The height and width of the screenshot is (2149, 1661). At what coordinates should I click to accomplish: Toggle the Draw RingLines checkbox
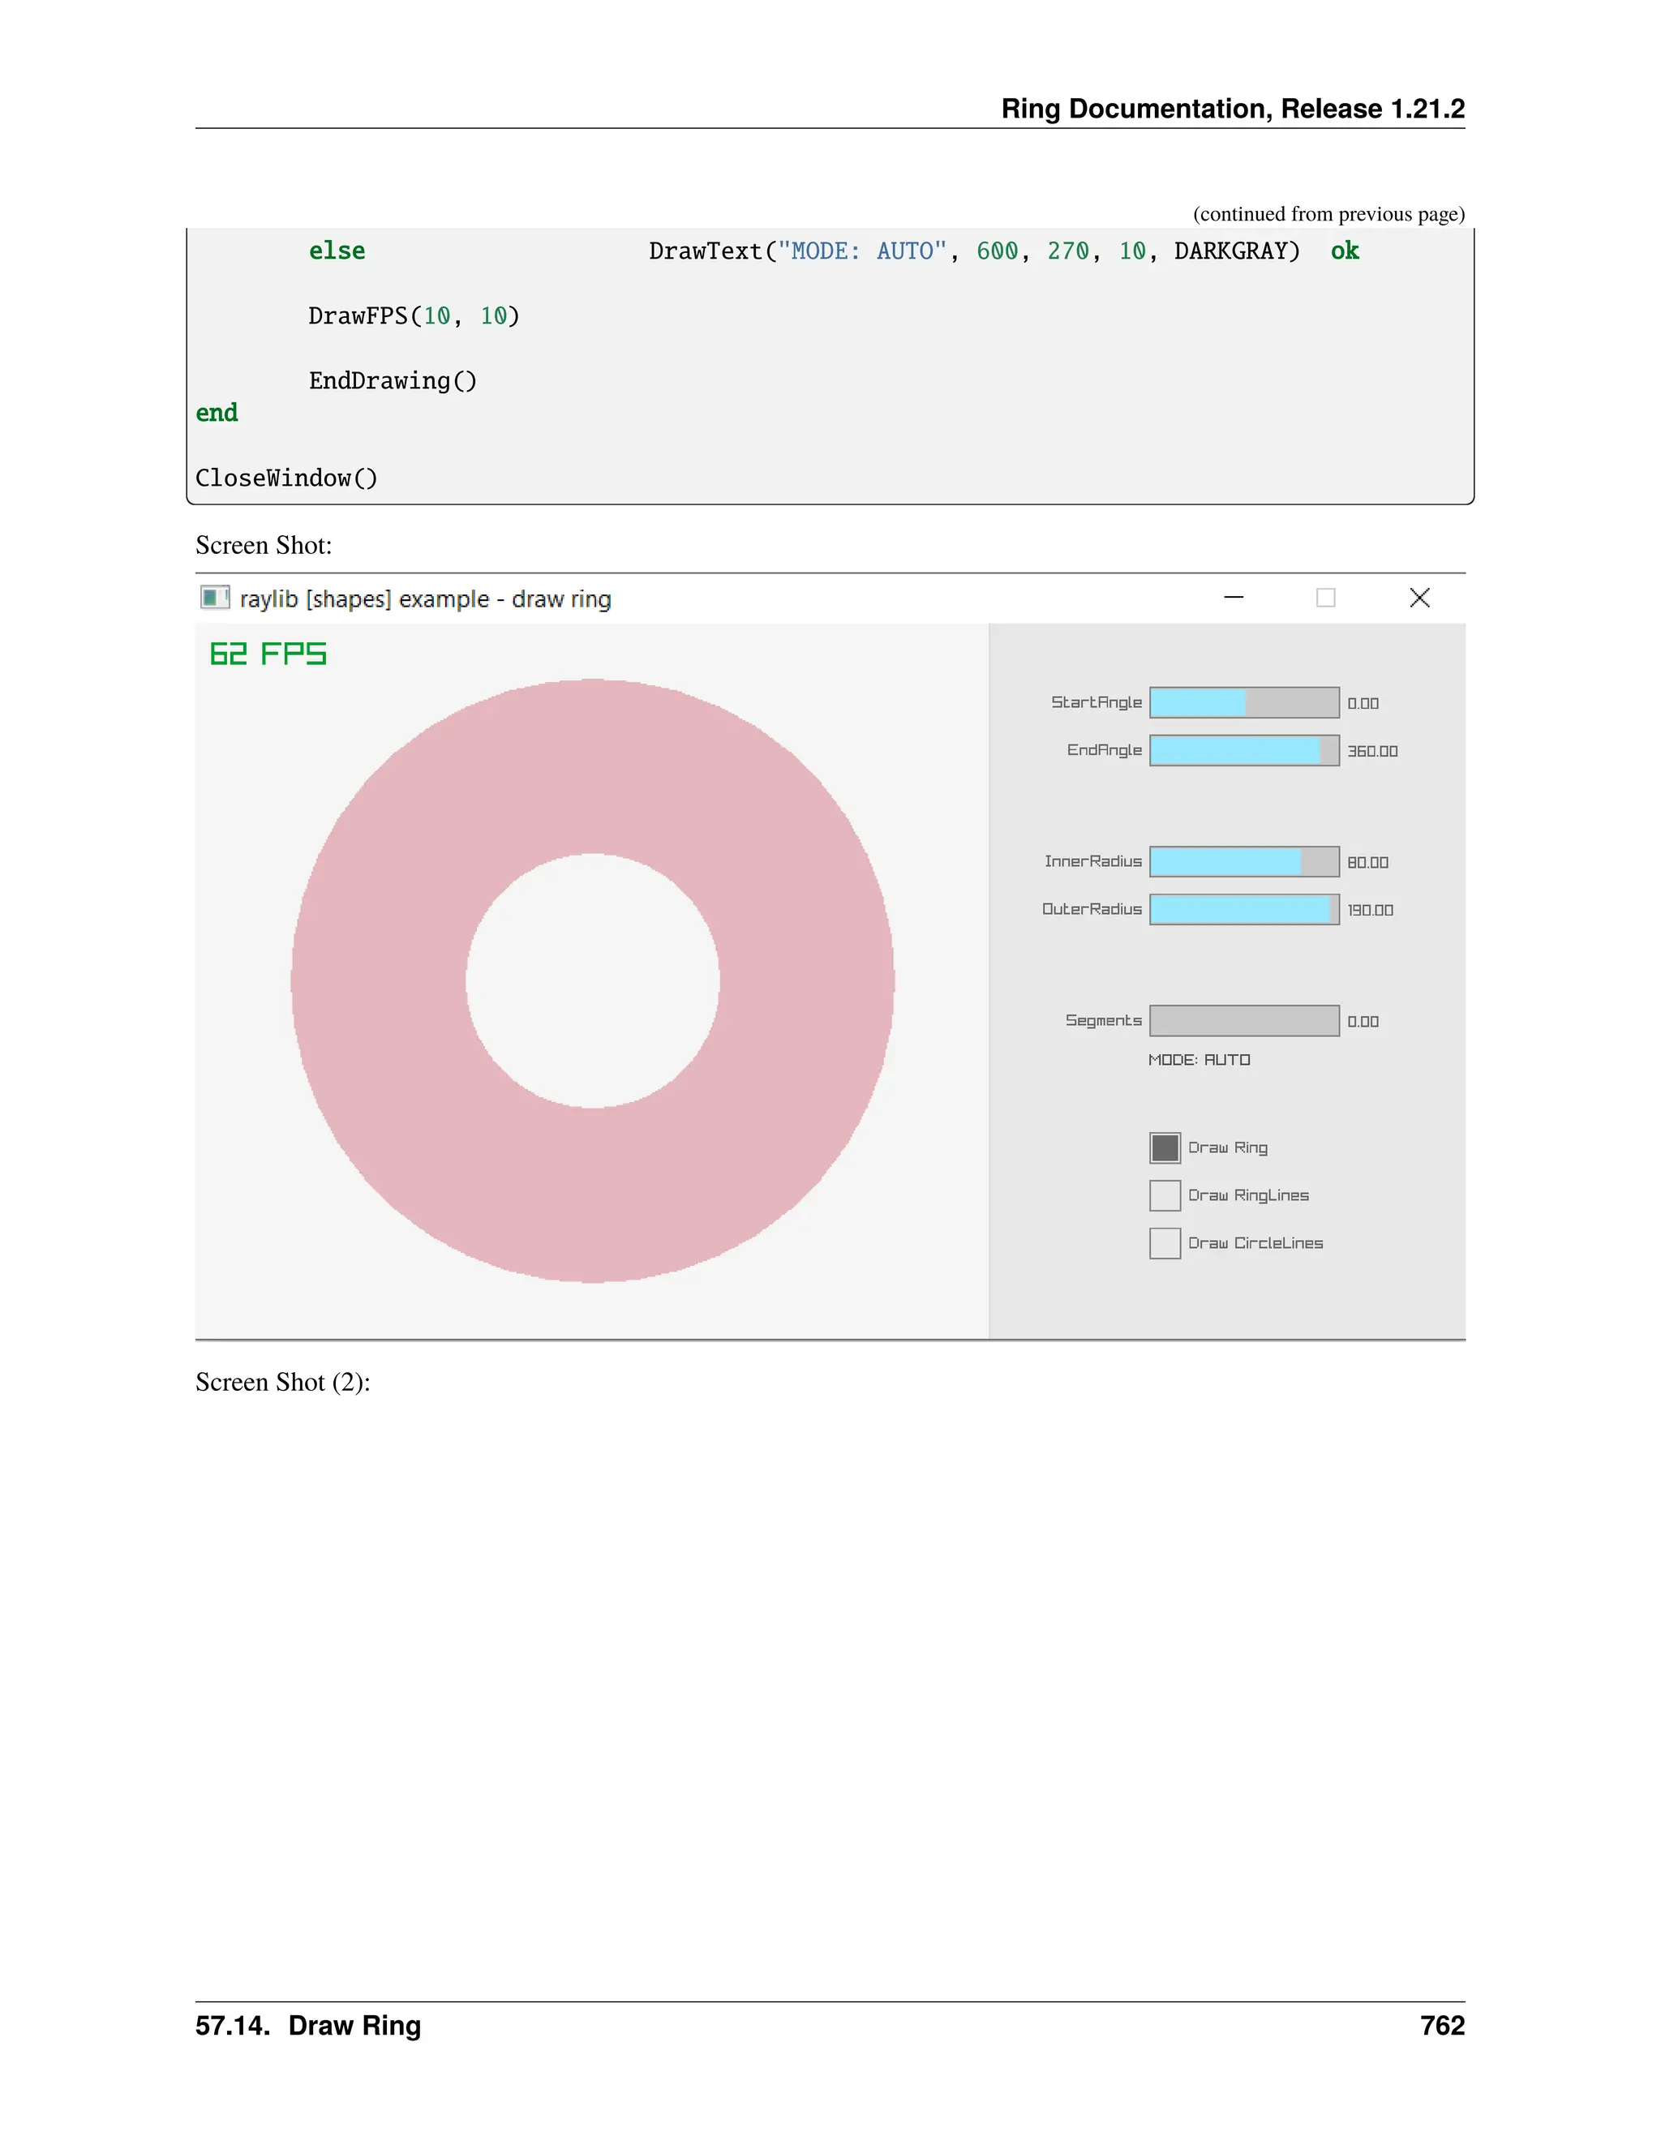coord(1164,1195)
